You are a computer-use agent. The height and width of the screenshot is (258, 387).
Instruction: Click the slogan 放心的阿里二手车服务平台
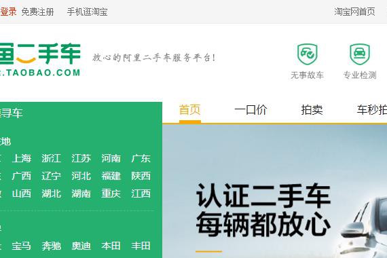(x=153, y=58)
